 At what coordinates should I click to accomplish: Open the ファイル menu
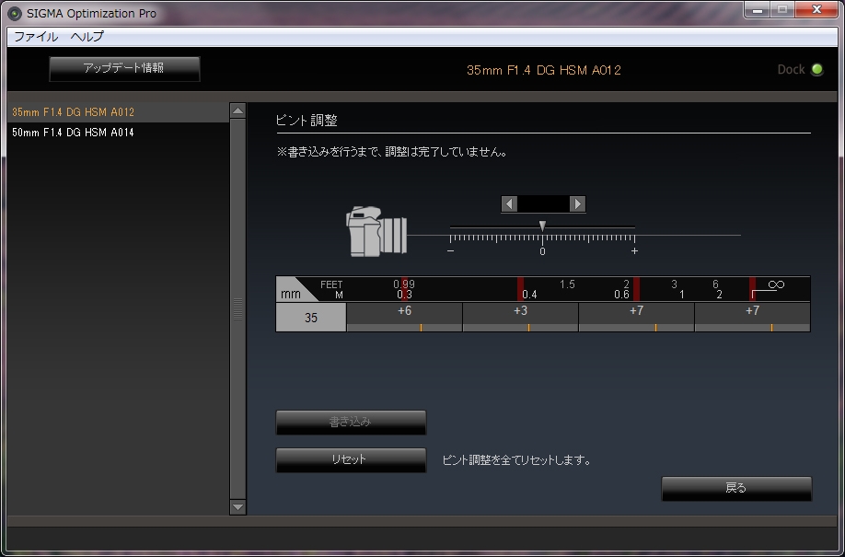click(36, 37)
